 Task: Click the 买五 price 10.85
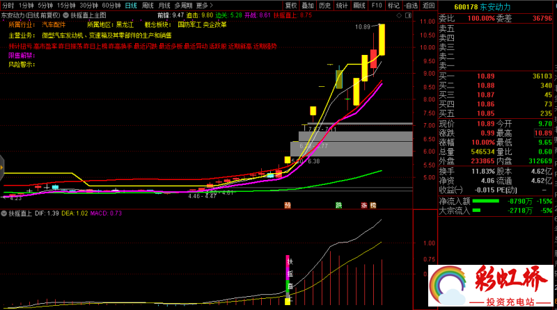(485, 113)
